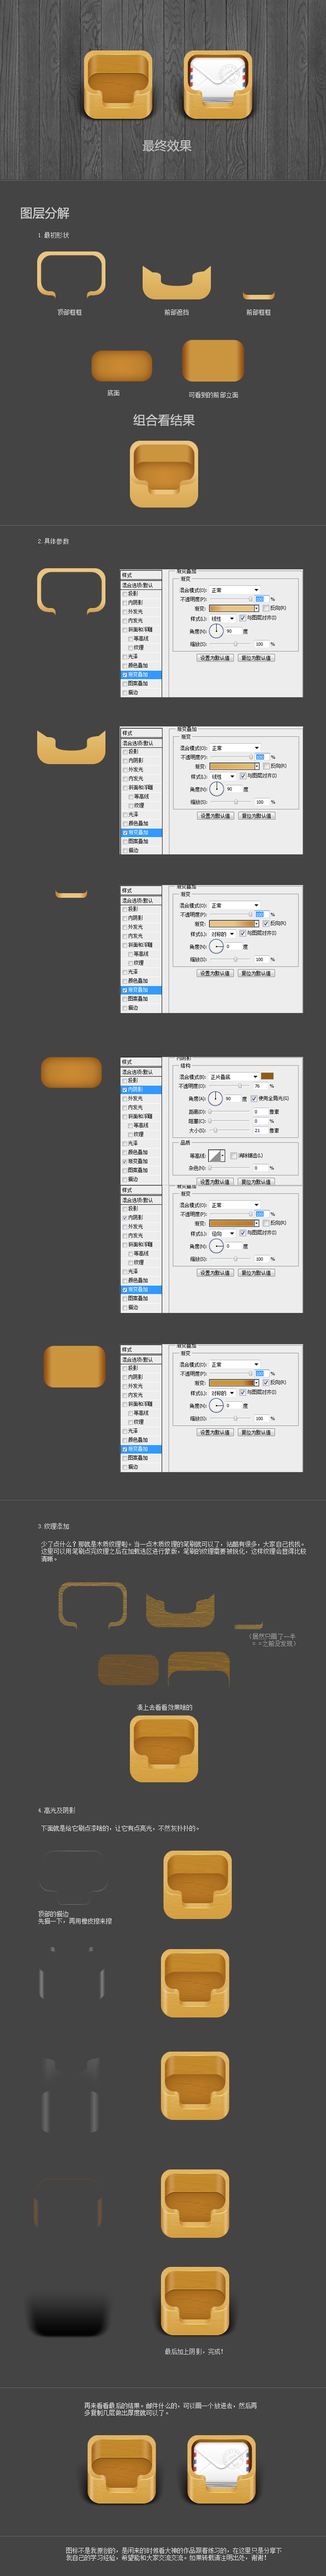
Task: Select the small 前部框框 strip shape
Action: pyautogui.click(x=258, y=296)
